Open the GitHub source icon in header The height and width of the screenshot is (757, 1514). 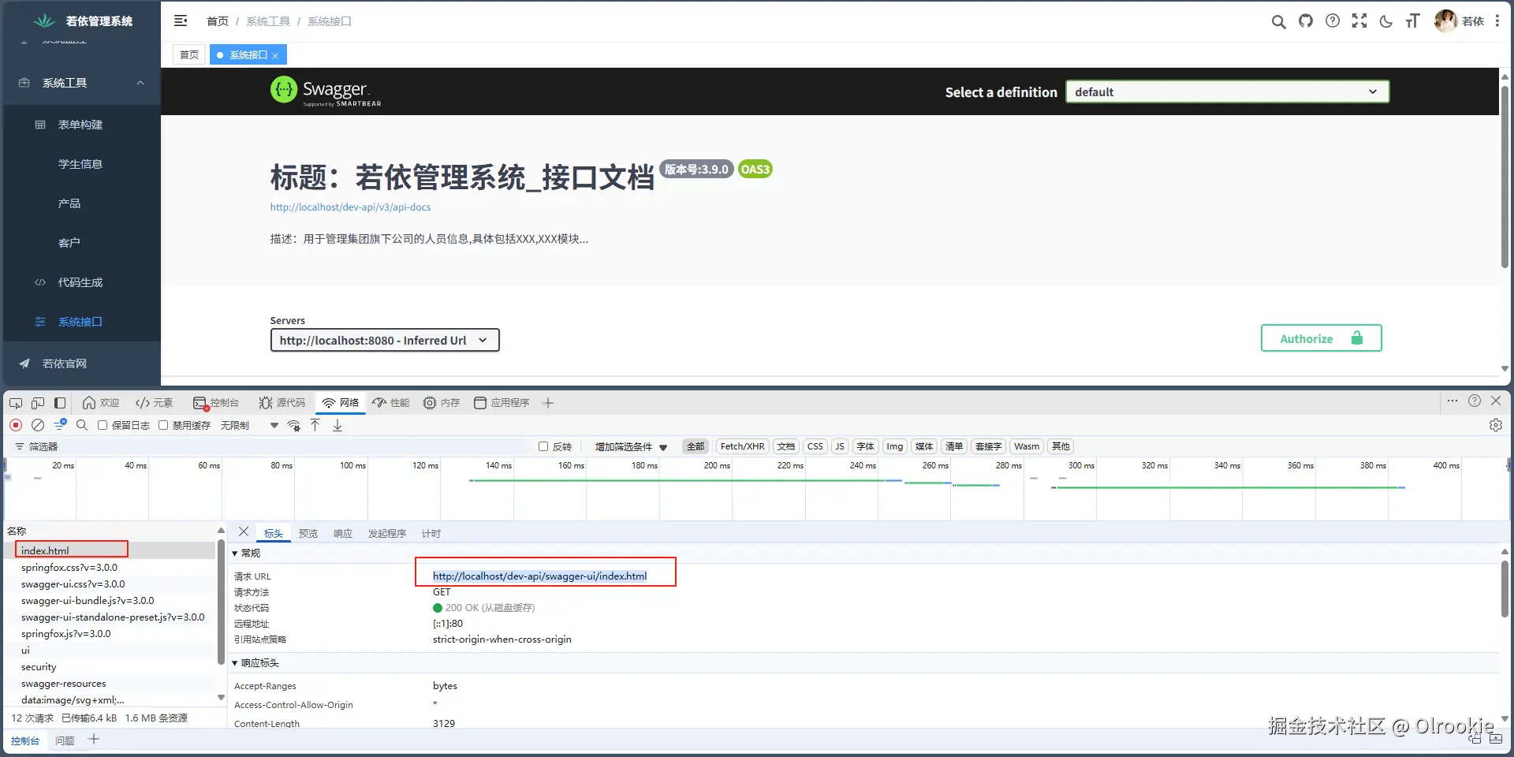[1306, 21]
